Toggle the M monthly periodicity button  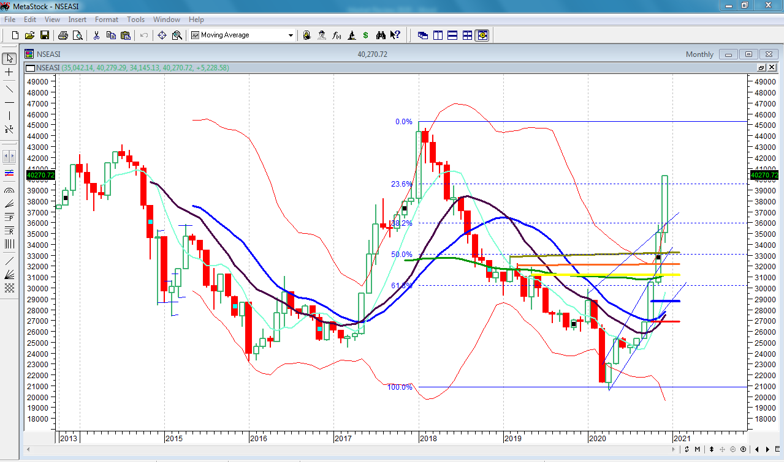698,450
